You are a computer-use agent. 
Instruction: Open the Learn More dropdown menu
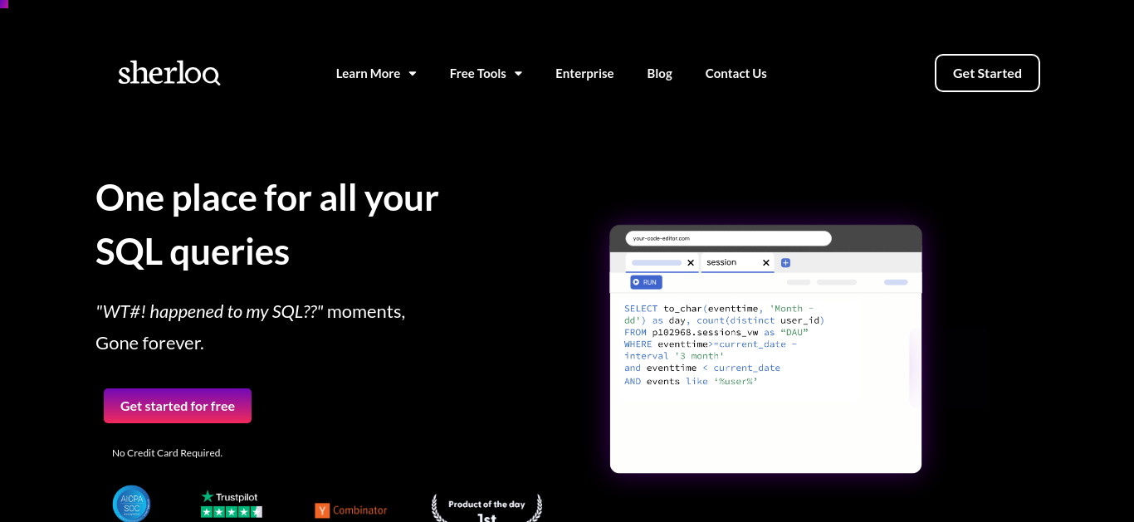pos(376,73)
